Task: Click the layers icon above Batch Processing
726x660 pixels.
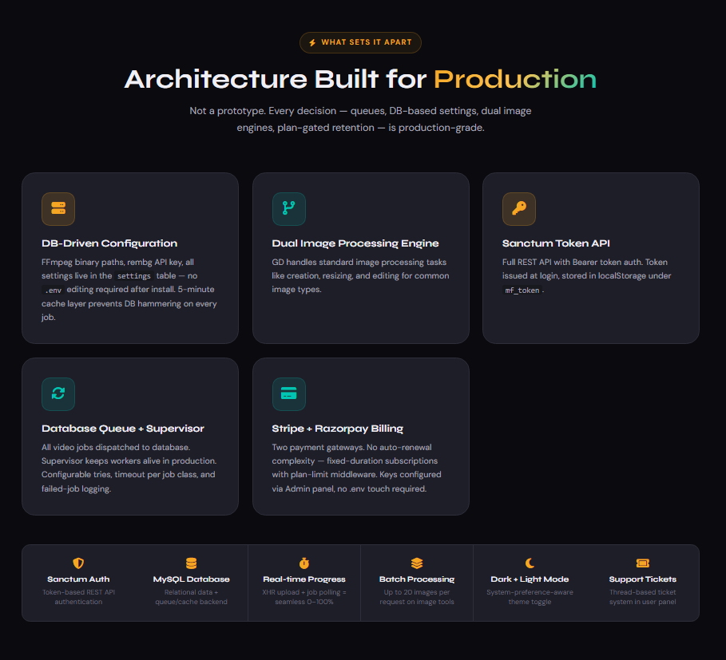Action: click(x=417, y=563)
